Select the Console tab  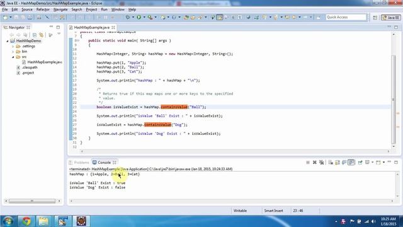coord(104,163)
